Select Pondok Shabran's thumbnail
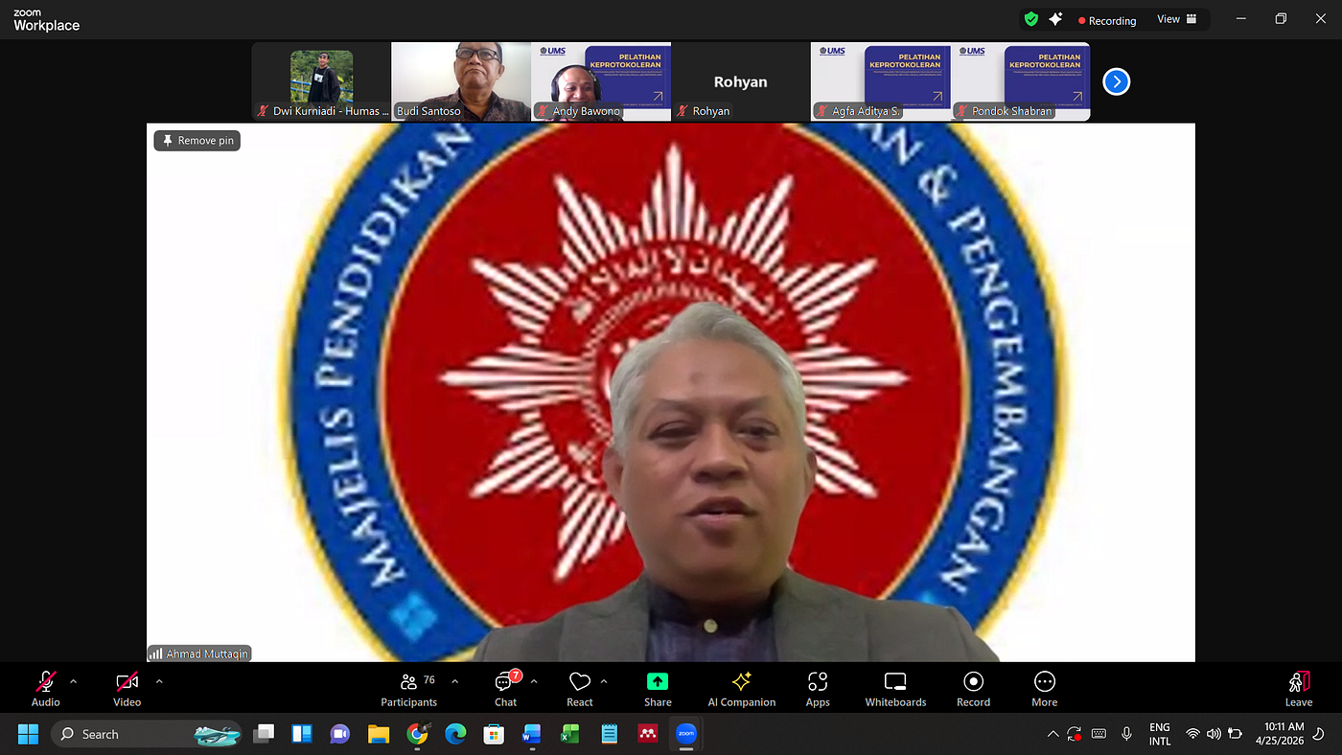1342x755 pixels. point(1021,81)
